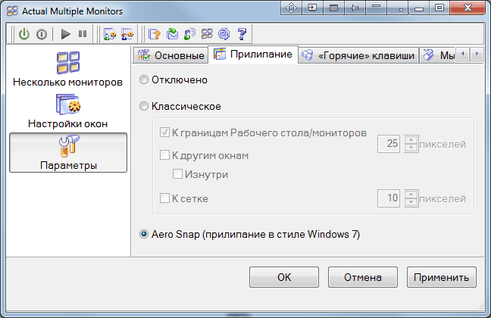Click the gray power-off toolbar icon
This screenshot has width=491, height=318.
42,34
